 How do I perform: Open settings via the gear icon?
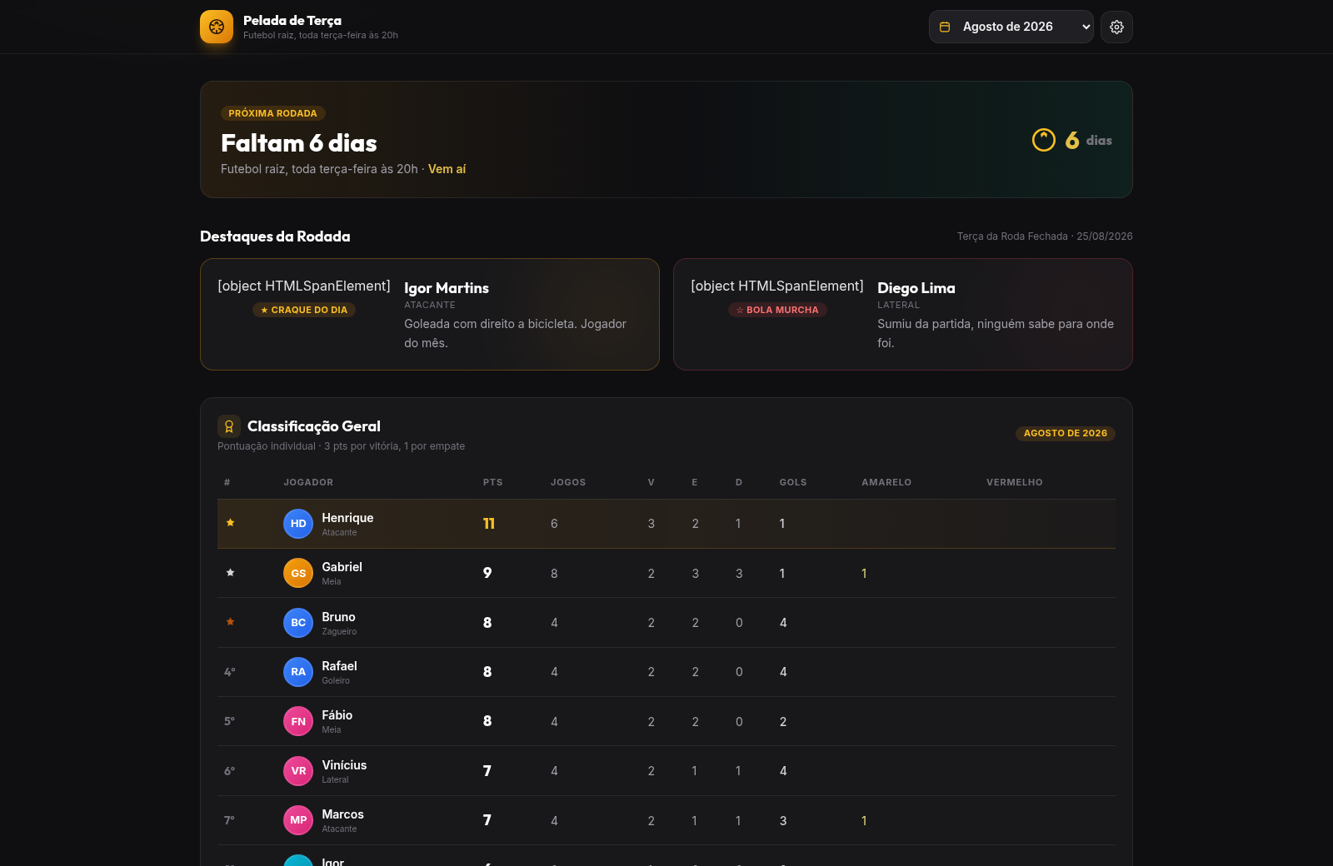[x=1116, y=27]
